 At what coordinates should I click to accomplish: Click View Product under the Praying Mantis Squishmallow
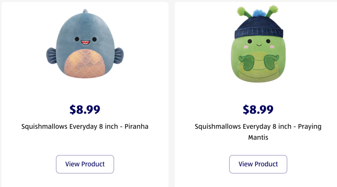coord(258,164)
